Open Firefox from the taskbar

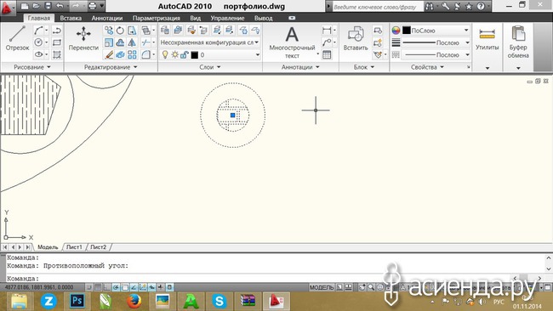pyautogui.click(x=134, y=301)
